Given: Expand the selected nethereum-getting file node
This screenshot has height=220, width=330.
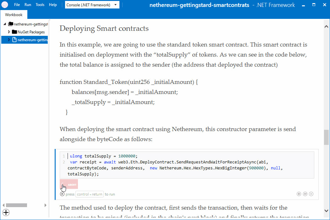Looking at the screenshot, I should (9, 40).
